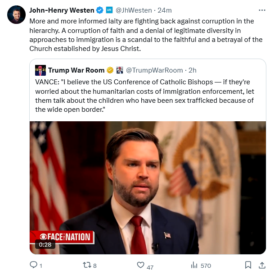Screen dimensions: 274x275
Task: Open the @TrumpWarRoom handle link
Action: coord(154,70)
